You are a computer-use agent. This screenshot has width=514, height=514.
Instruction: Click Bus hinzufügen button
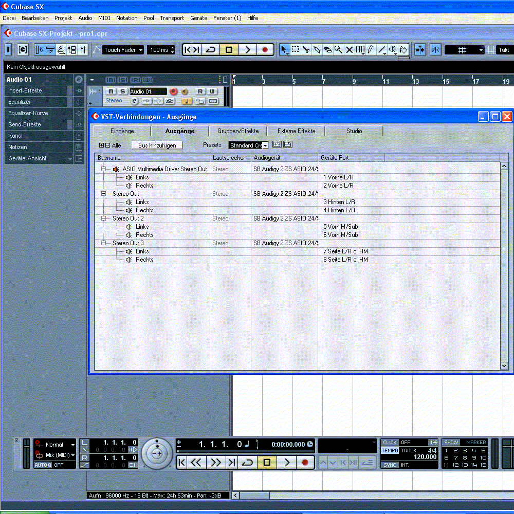click(x=157, y=145)
